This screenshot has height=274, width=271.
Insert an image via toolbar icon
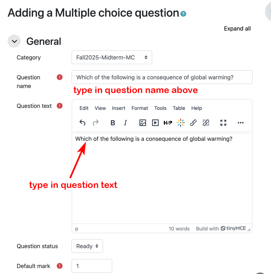(143, 123)
